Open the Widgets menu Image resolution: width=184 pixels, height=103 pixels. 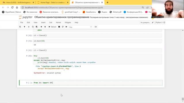(68, 23)
